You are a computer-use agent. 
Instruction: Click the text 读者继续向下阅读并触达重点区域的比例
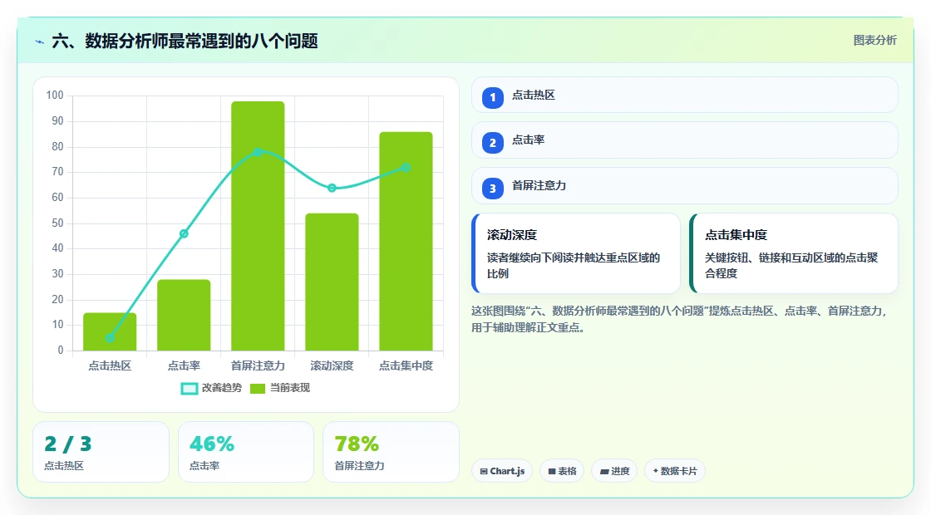point(574,265)
